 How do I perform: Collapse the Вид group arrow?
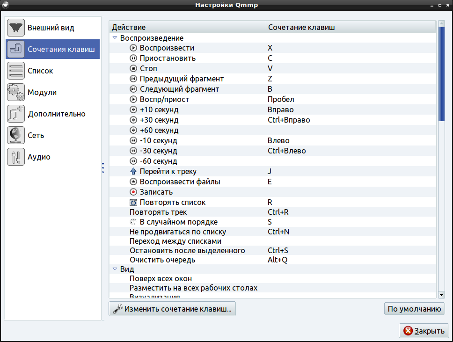(115, 269)
